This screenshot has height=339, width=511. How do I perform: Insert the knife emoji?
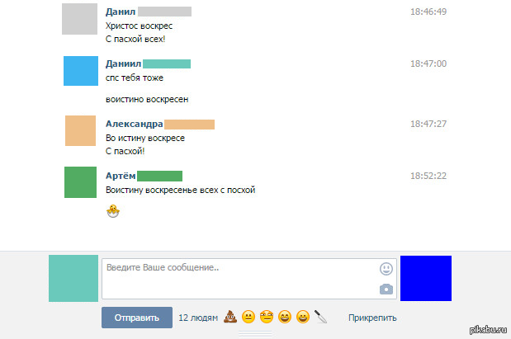[x=320, y=317]
